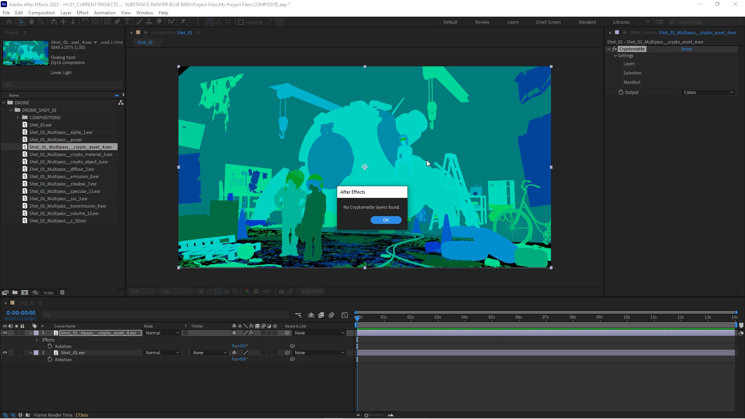Open the Output Colors dropdown
Screen dimensions: 745x419
[x=708, y=92]
